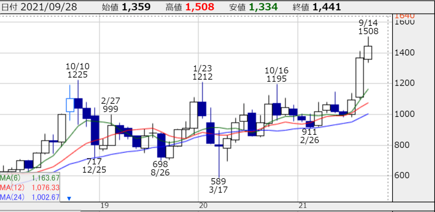Screen dimensions: 435x212
Task: Click the candlestick with the 589 low wick
Action: (x=219, y=145)
